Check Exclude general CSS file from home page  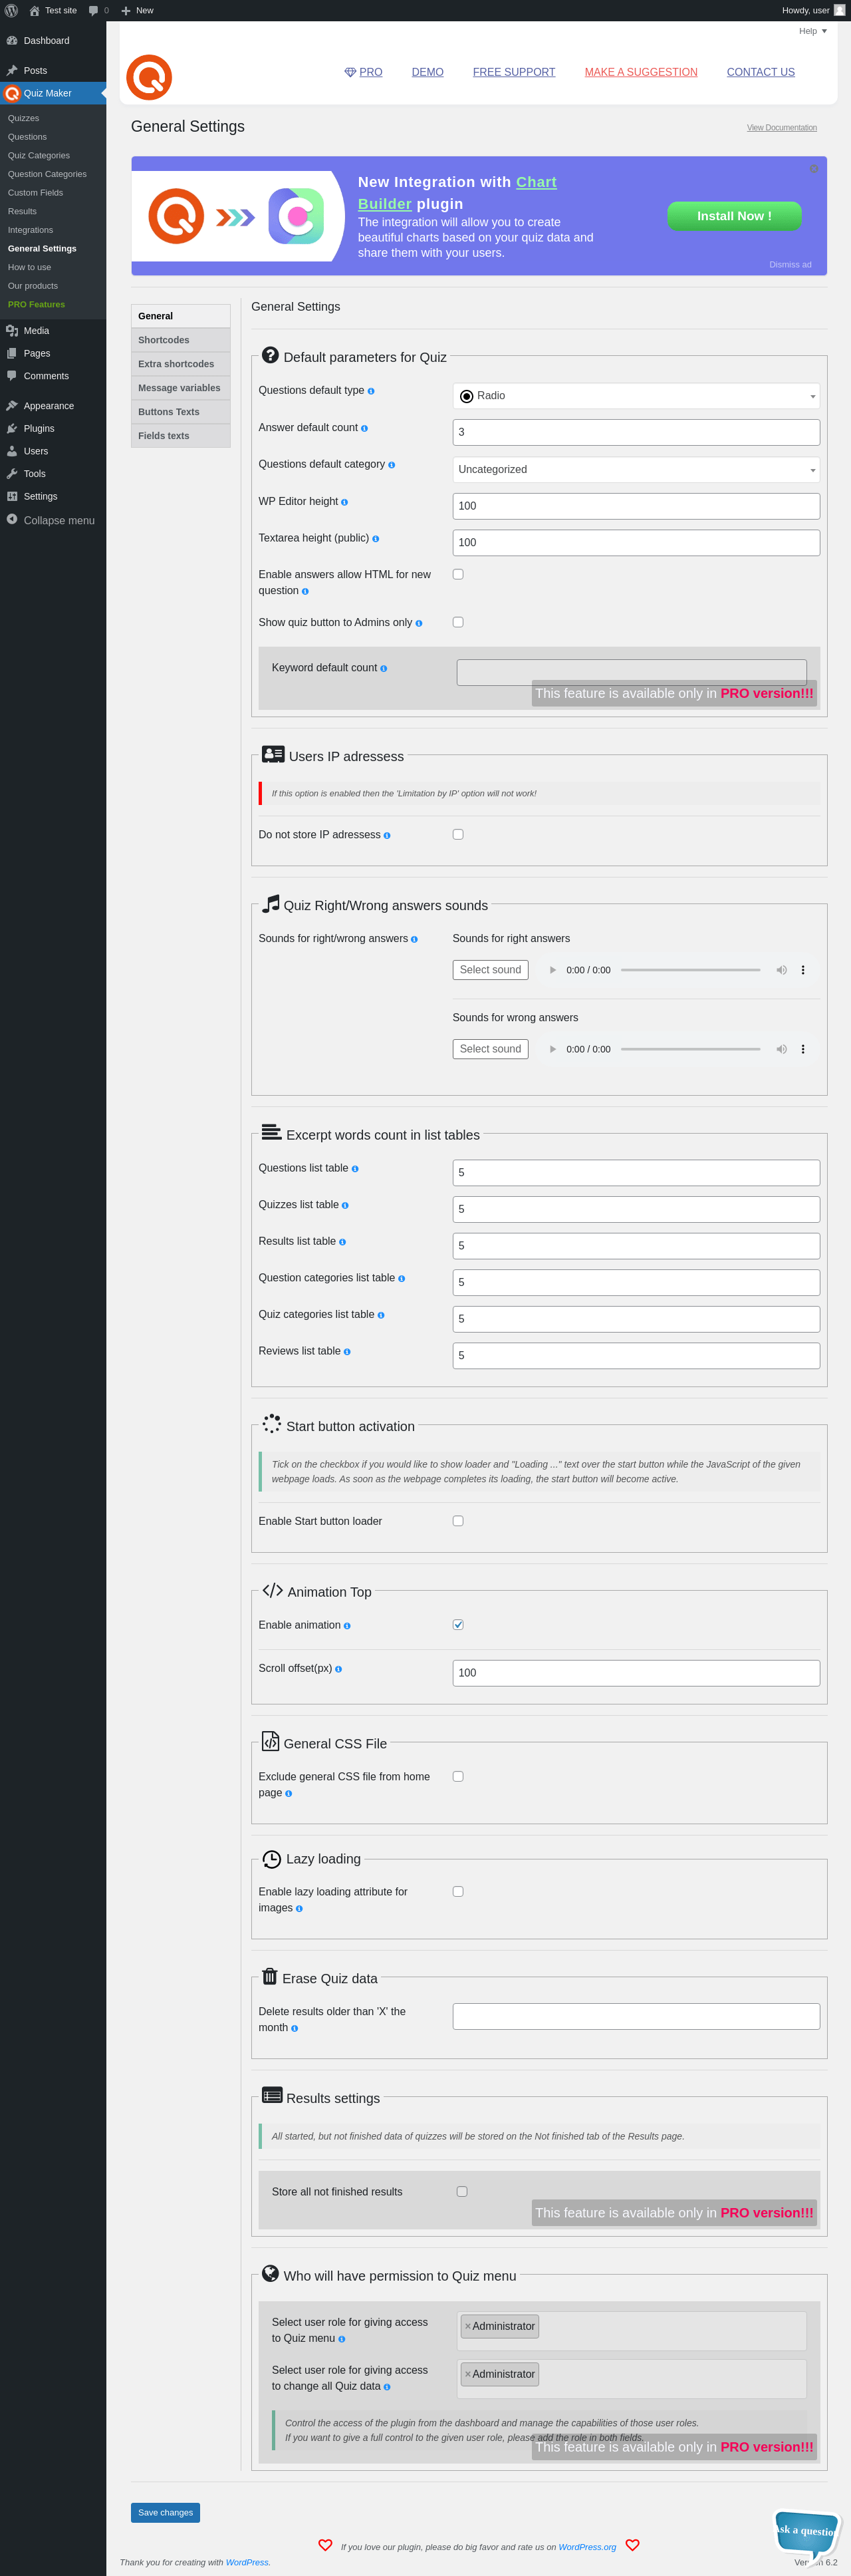pos(457,1776)
